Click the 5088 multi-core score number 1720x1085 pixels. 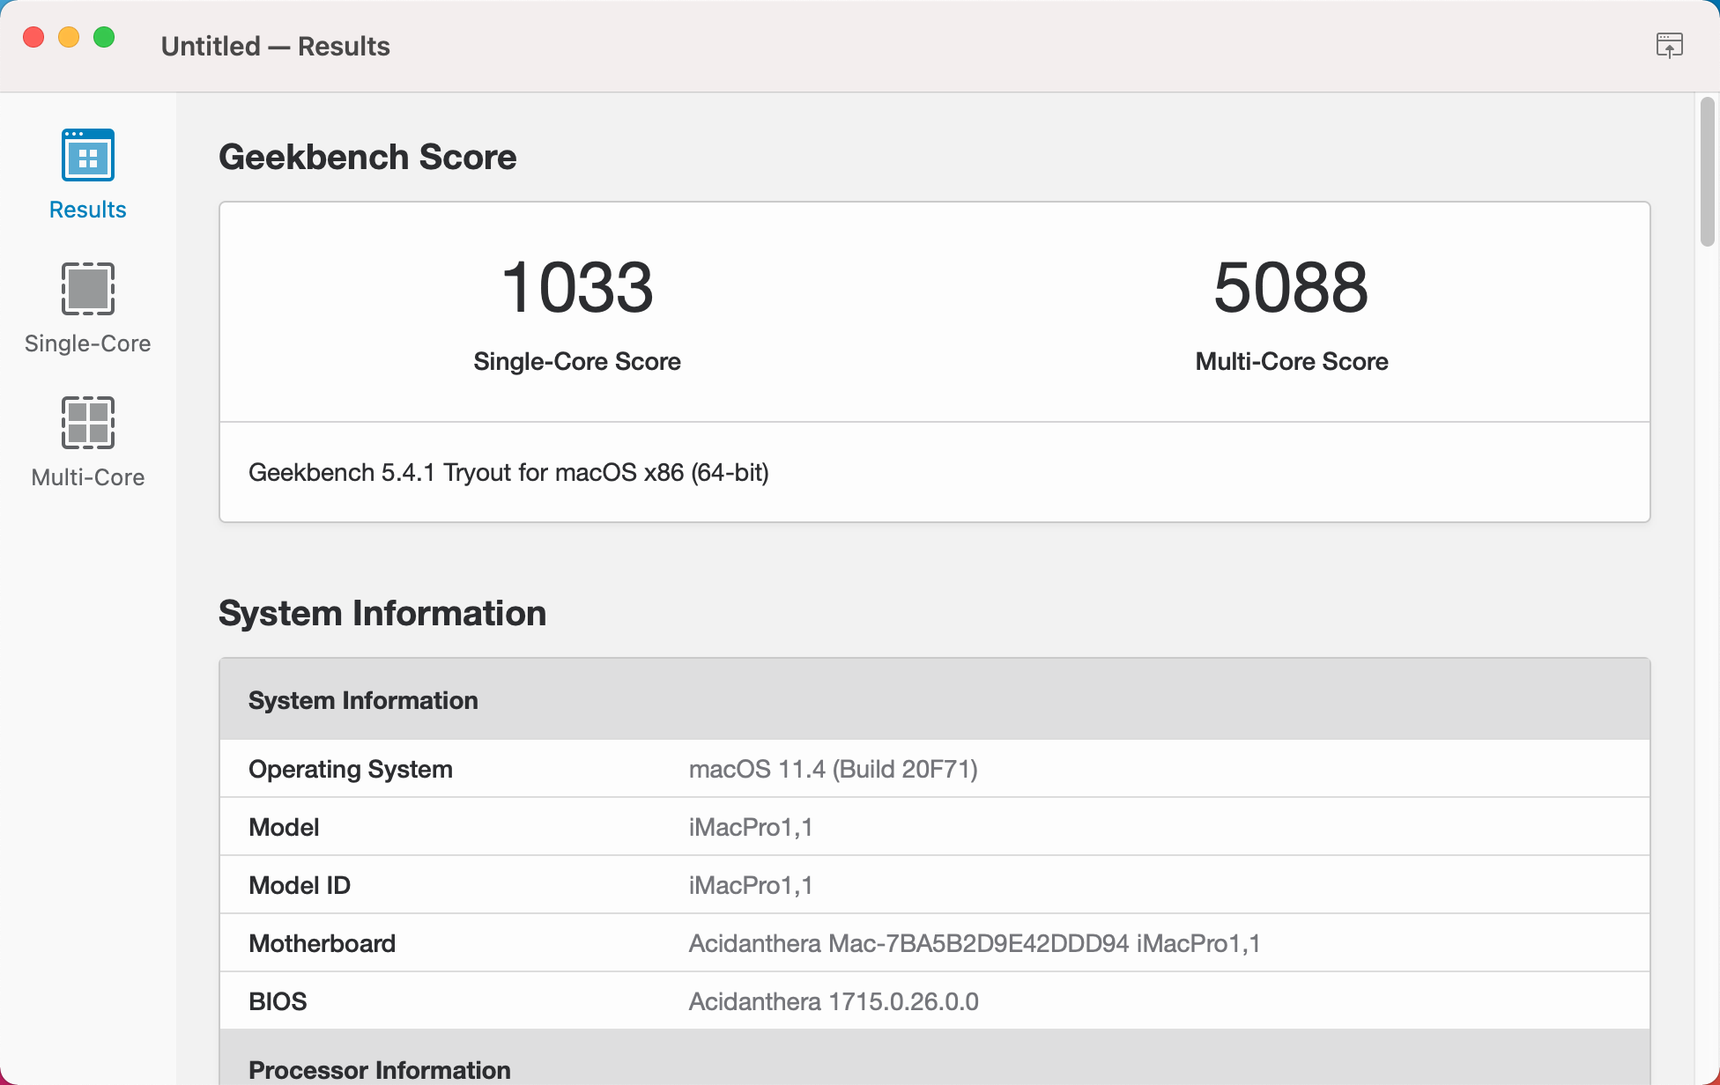click(1291, 287)
